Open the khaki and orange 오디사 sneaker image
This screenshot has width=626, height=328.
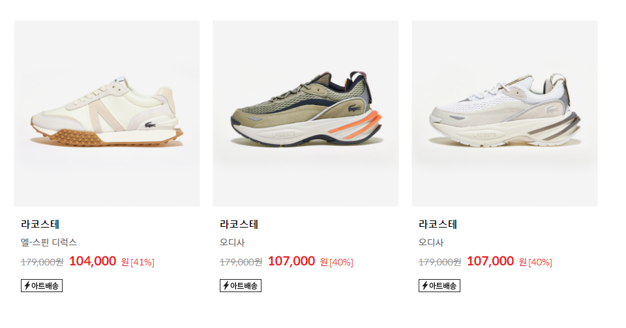click(x=306, y=113)
